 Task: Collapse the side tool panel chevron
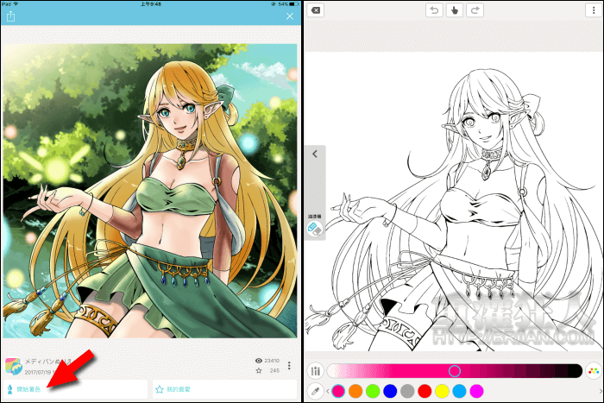[x=315, y=154]
